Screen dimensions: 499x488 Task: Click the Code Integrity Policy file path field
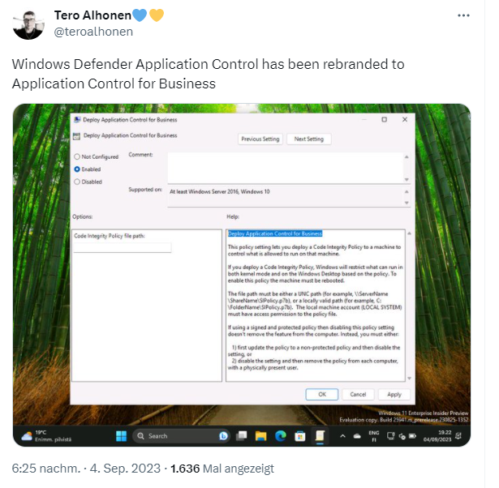pyautogui.click(x=122, y=248)
